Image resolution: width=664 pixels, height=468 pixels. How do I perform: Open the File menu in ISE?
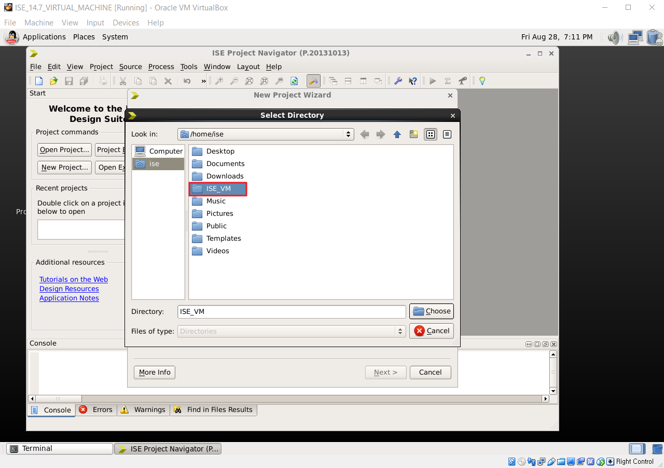[x=36, y=67]
